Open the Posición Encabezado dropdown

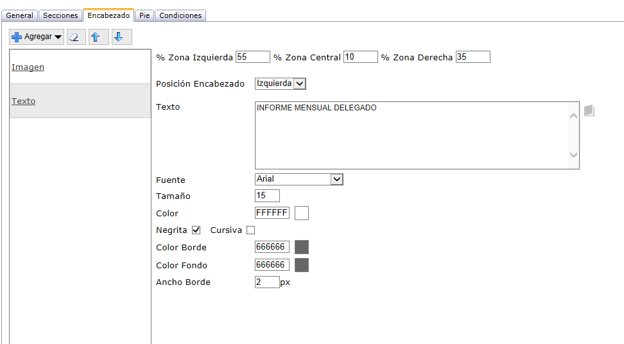click(280, 83)
